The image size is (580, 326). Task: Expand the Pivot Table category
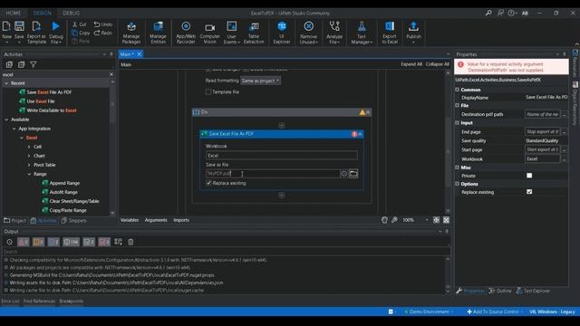point(29,165)
